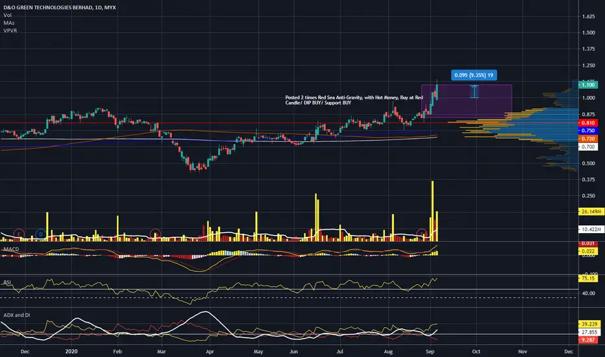Click the MACD pane label
Image resolution: width=605 pixels, height=357 pixels.
tap(11, 249)
